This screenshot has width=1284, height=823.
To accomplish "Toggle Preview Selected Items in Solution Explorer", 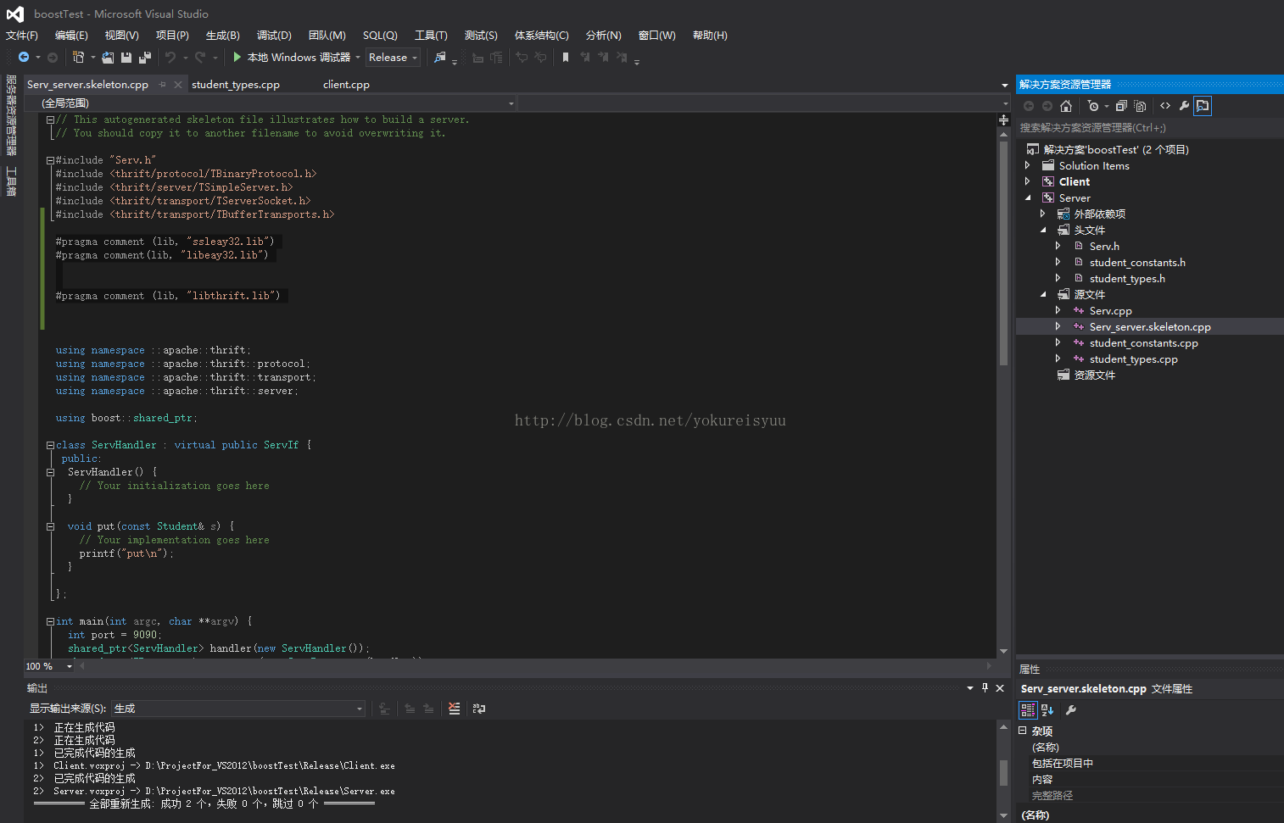I will [x=1203, y=106].
